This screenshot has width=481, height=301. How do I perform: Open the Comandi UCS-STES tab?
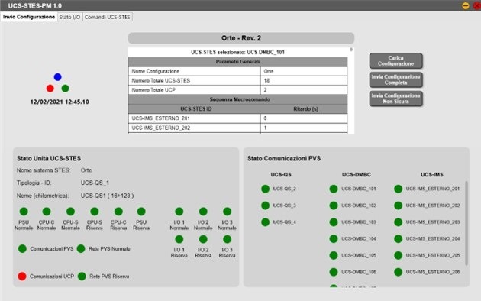[x=108, y=17]
